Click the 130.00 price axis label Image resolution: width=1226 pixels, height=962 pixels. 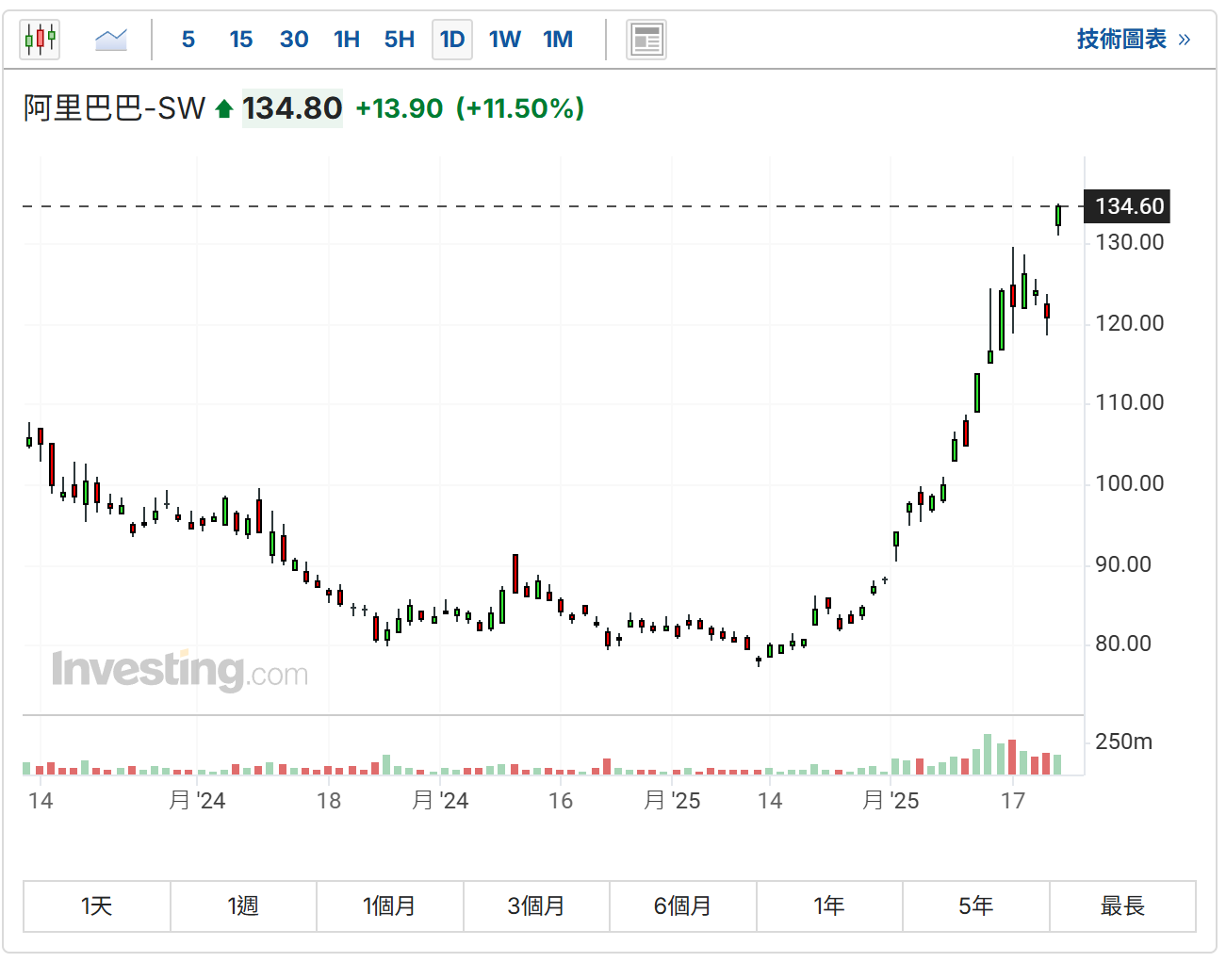coord(1130,242)
